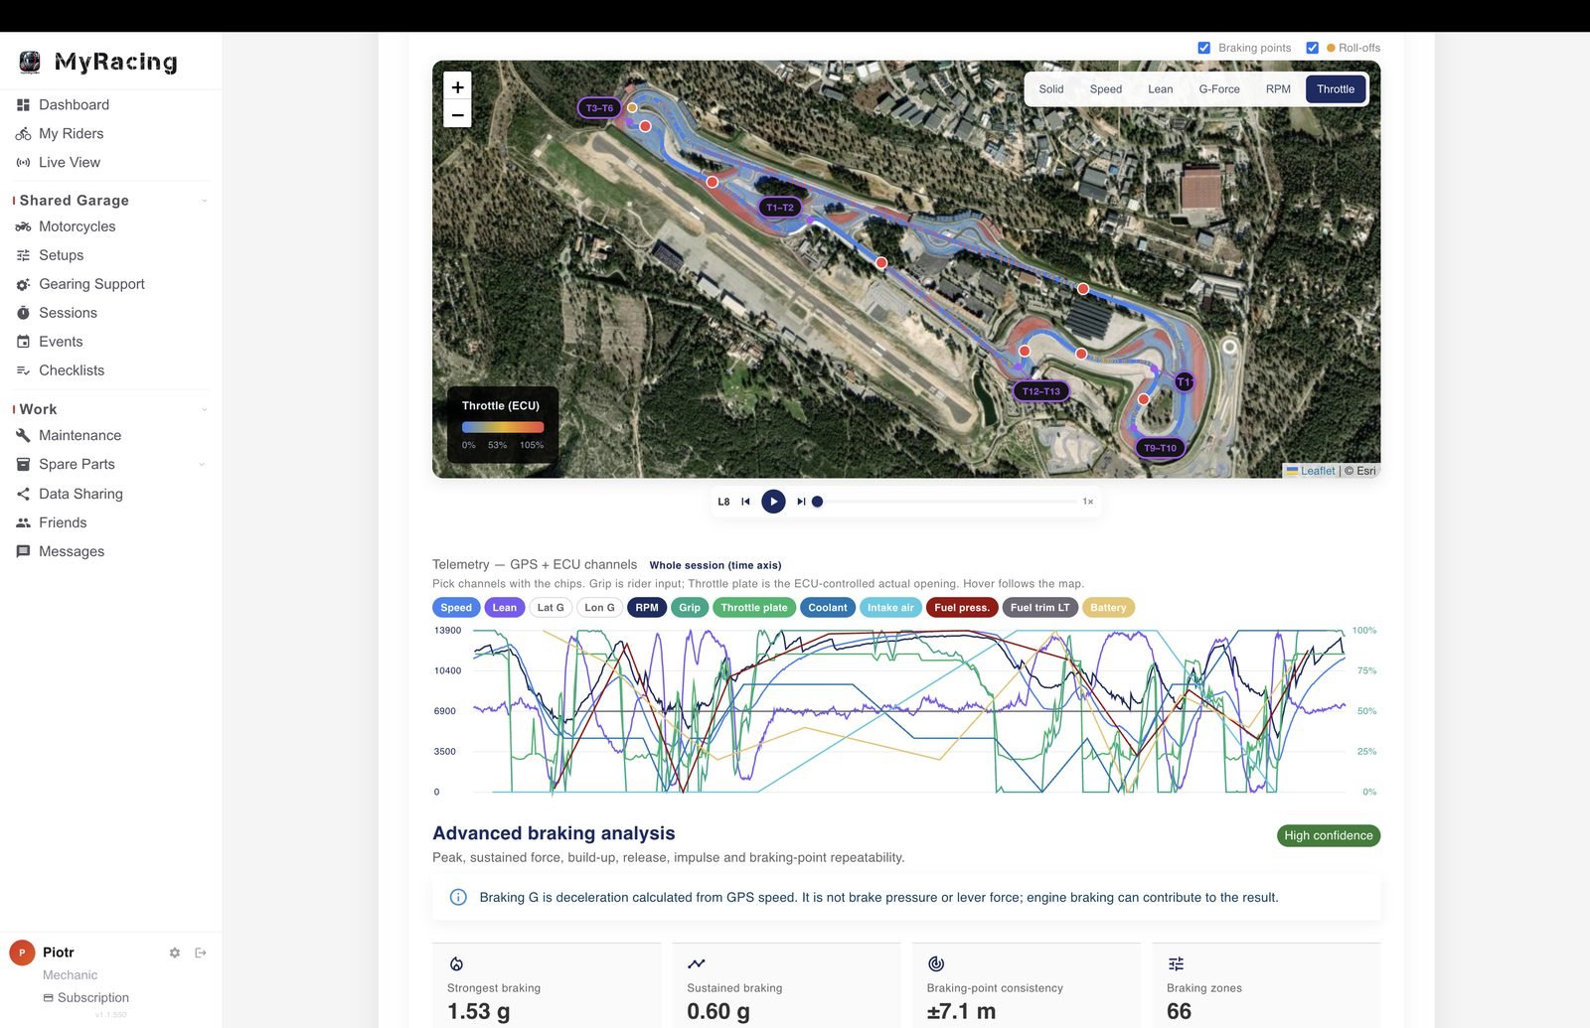Click the lap playback slider handle
The image size is (1590, 1028).
[x=817, y=502]
